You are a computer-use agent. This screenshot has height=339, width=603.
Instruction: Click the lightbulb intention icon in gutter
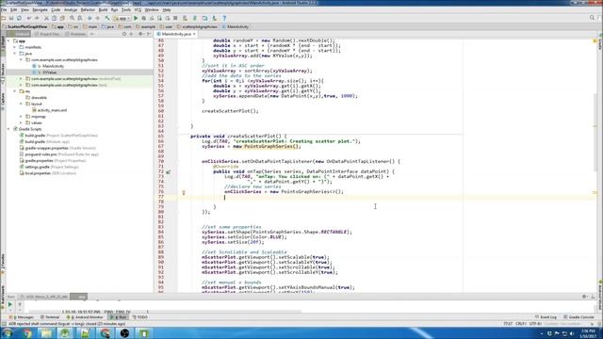(184, 192)
